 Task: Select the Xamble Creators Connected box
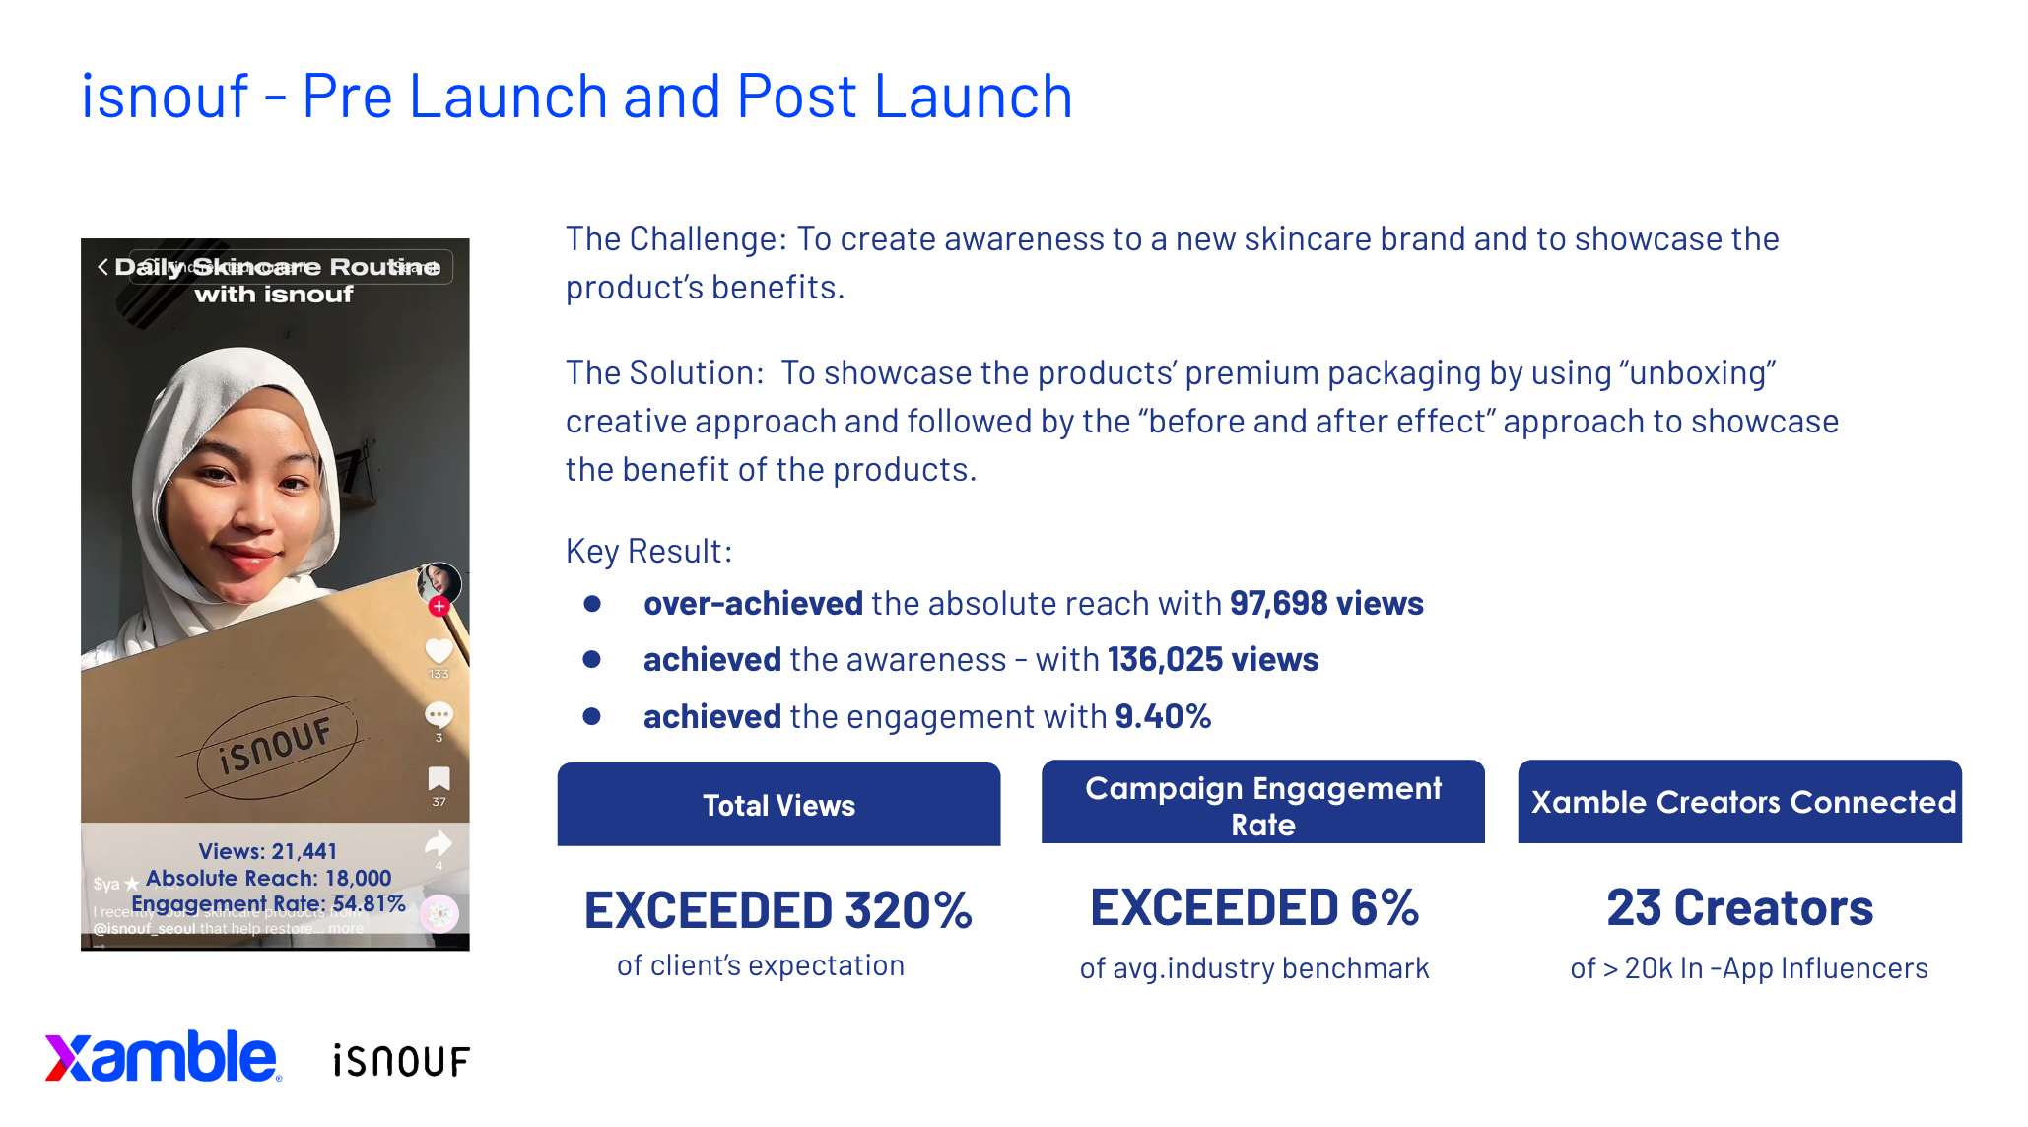[1740, 802]
